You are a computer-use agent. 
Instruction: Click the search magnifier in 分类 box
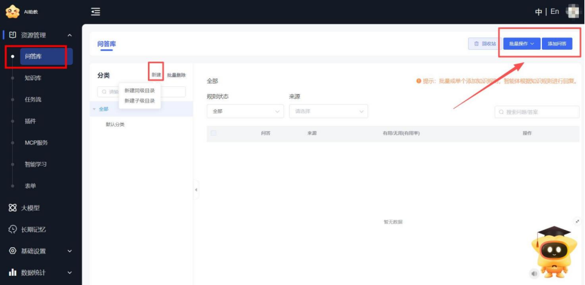click(104, 92)
